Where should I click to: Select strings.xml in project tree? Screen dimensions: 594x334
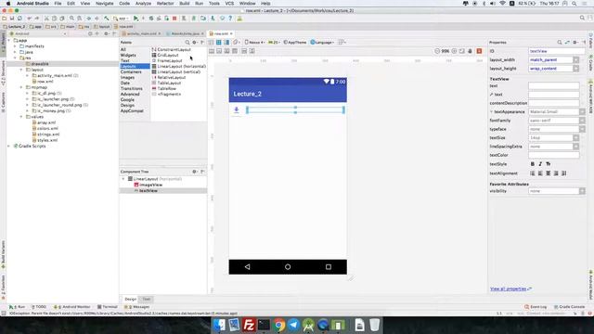[x=45, y=134]
